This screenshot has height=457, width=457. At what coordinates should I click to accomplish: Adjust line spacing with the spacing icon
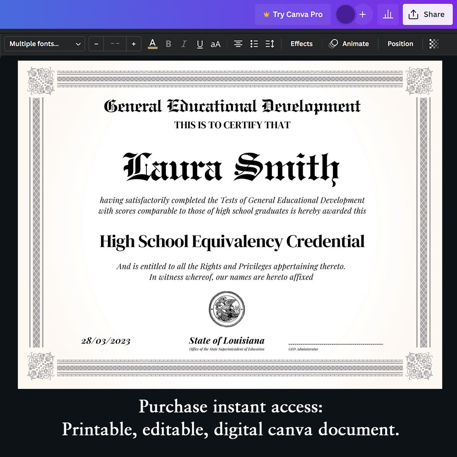coord(269,44)
